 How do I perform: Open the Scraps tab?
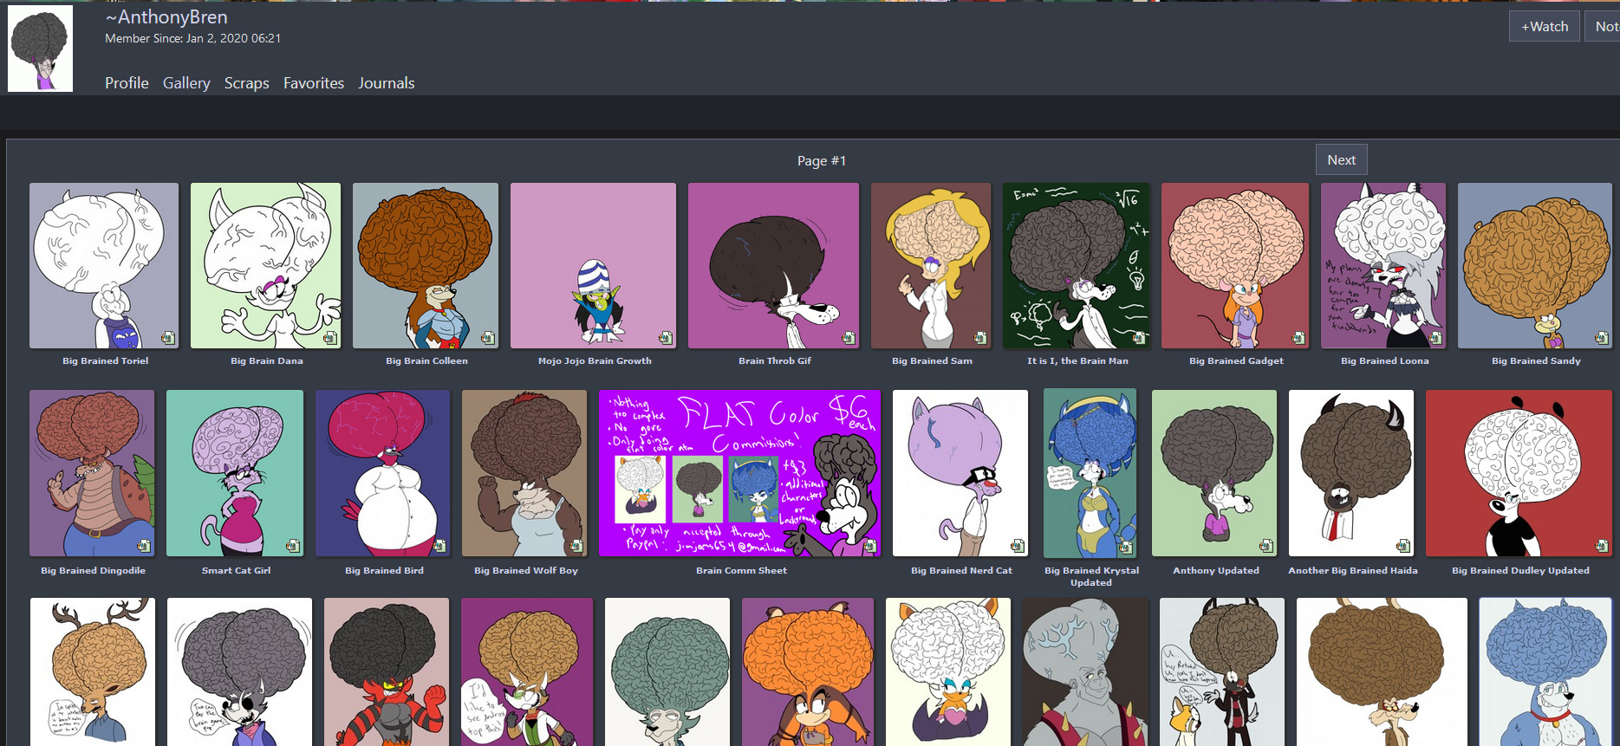pyautogui.click(x=247, y=83)
